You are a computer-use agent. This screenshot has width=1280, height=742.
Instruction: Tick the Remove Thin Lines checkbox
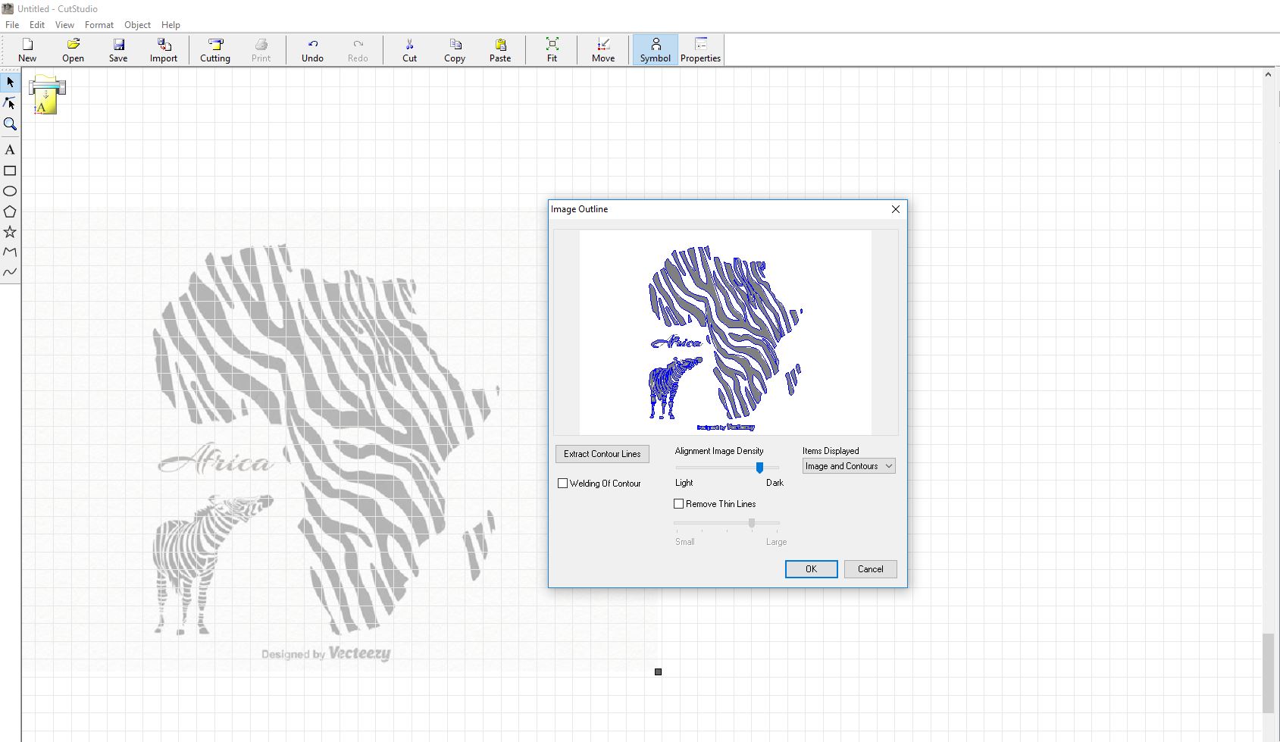678,504
